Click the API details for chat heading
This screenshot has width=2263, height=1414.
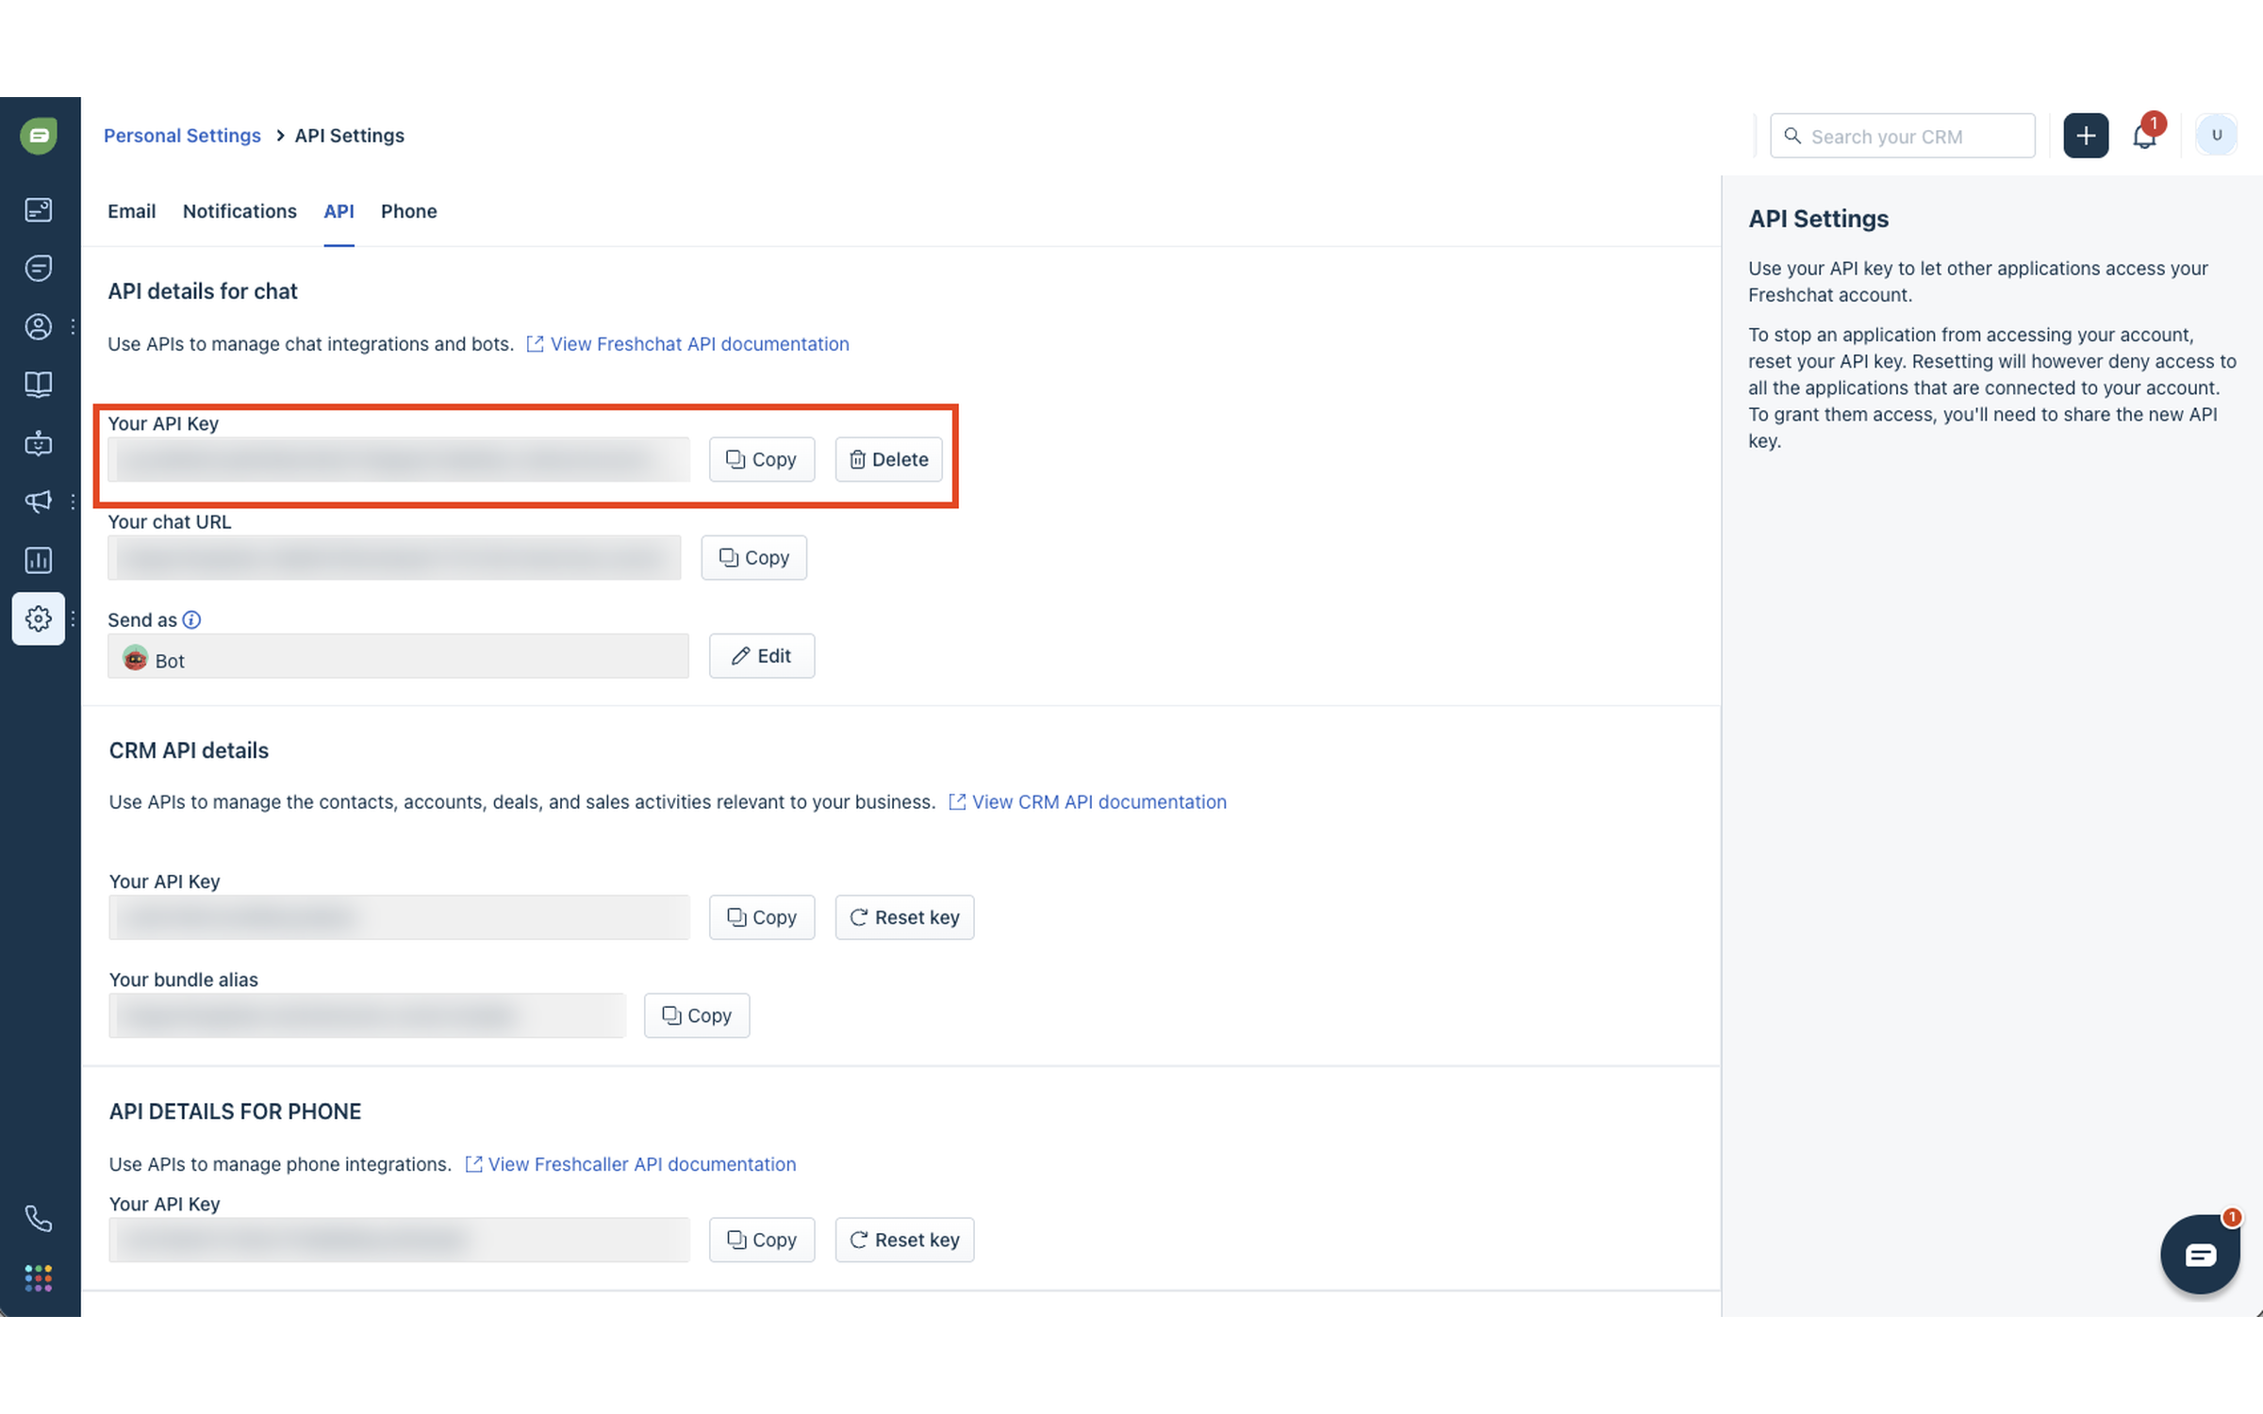(203, 291)
